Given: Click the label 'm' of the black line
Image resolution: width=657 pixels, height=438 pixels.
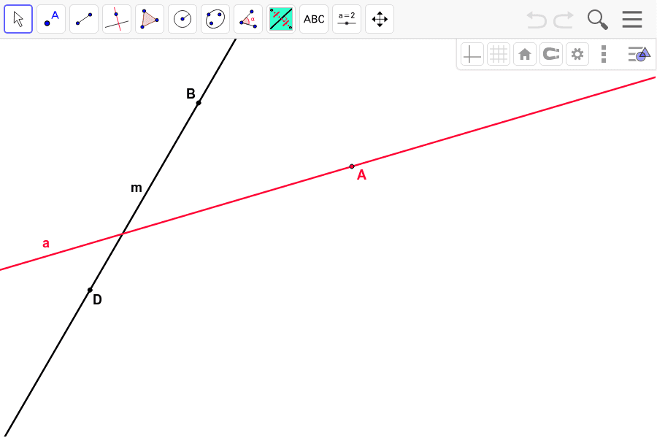Looking at the screenshot, I should (137, 188).
